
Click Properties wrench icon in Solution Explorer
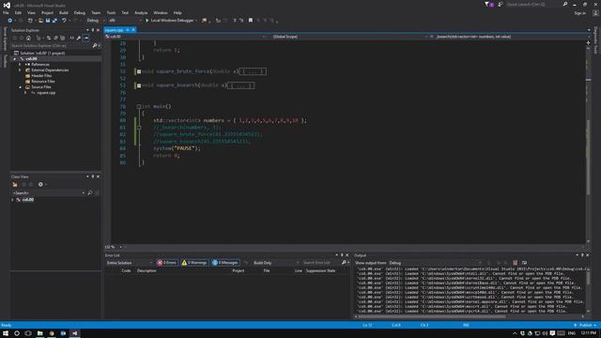[x=79, y=38]
